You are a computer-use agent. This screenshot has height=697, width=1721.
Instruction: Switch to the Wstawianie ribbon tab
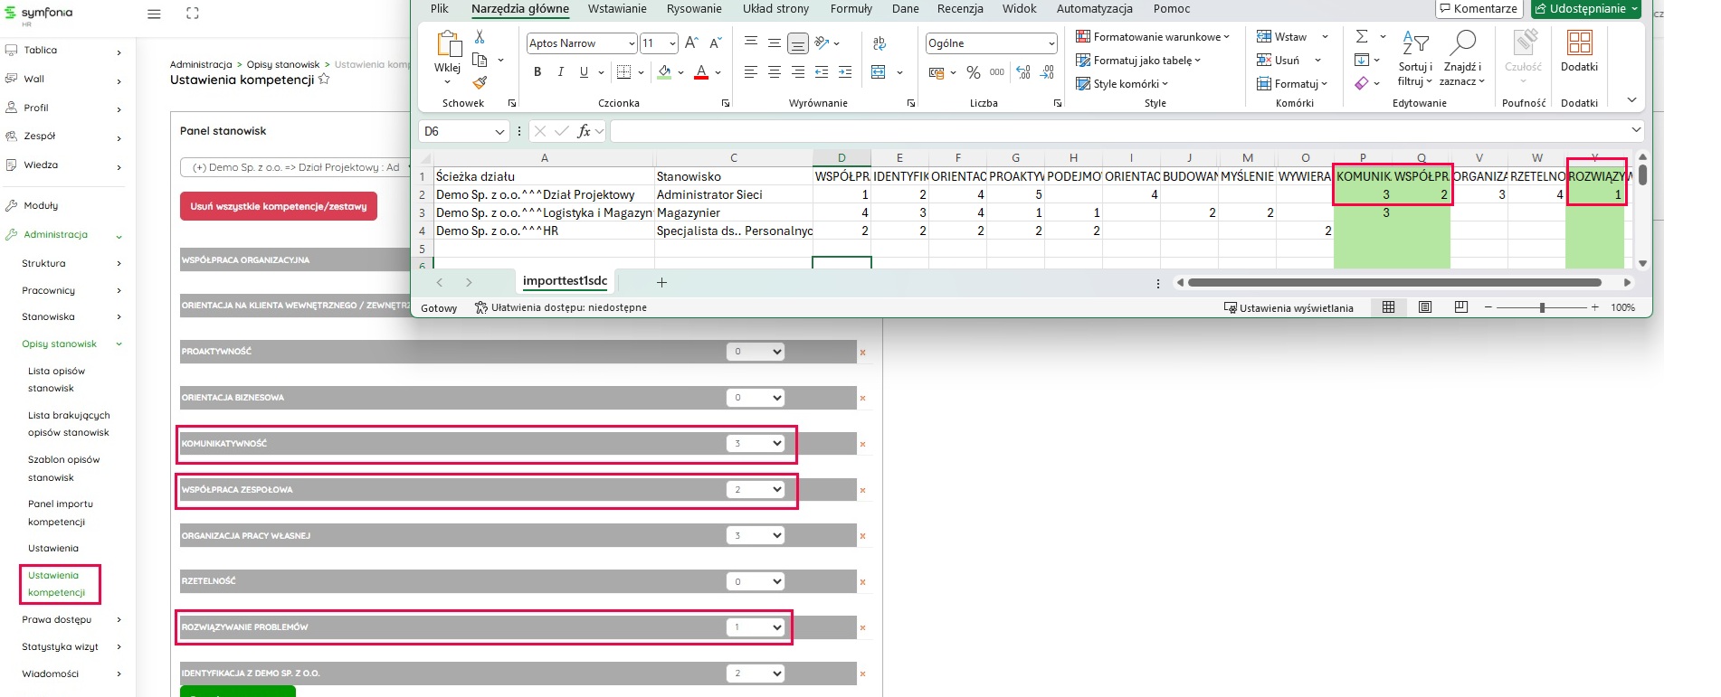(x=617, y=9)
